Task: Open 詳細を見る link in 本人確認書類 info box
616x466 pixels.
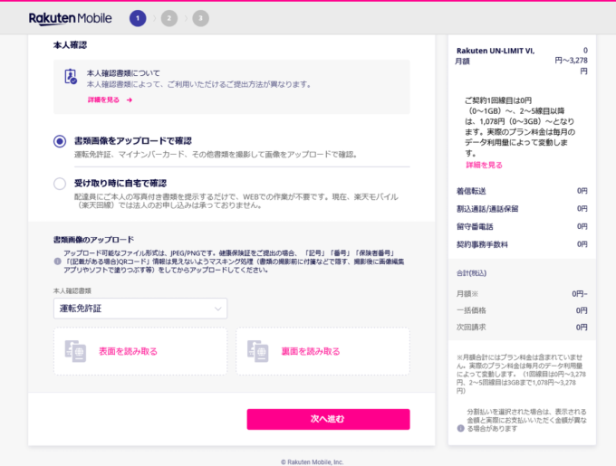Action: pyautogui.click(x=103, y=100)
